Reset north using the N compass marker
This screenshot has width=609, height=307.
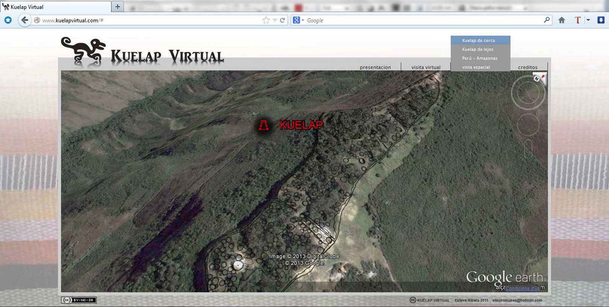(x=537, y=79)
